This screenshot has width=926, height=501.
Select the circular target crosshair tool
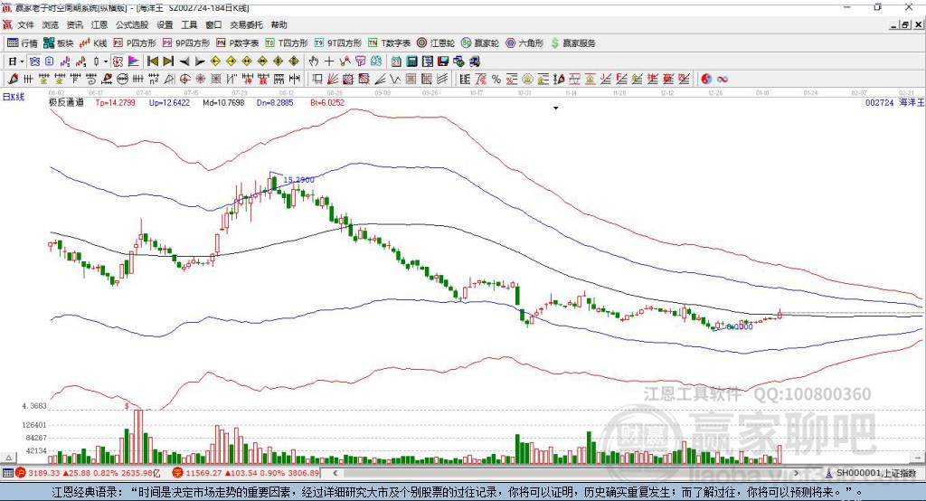click(x=184, y=80)
